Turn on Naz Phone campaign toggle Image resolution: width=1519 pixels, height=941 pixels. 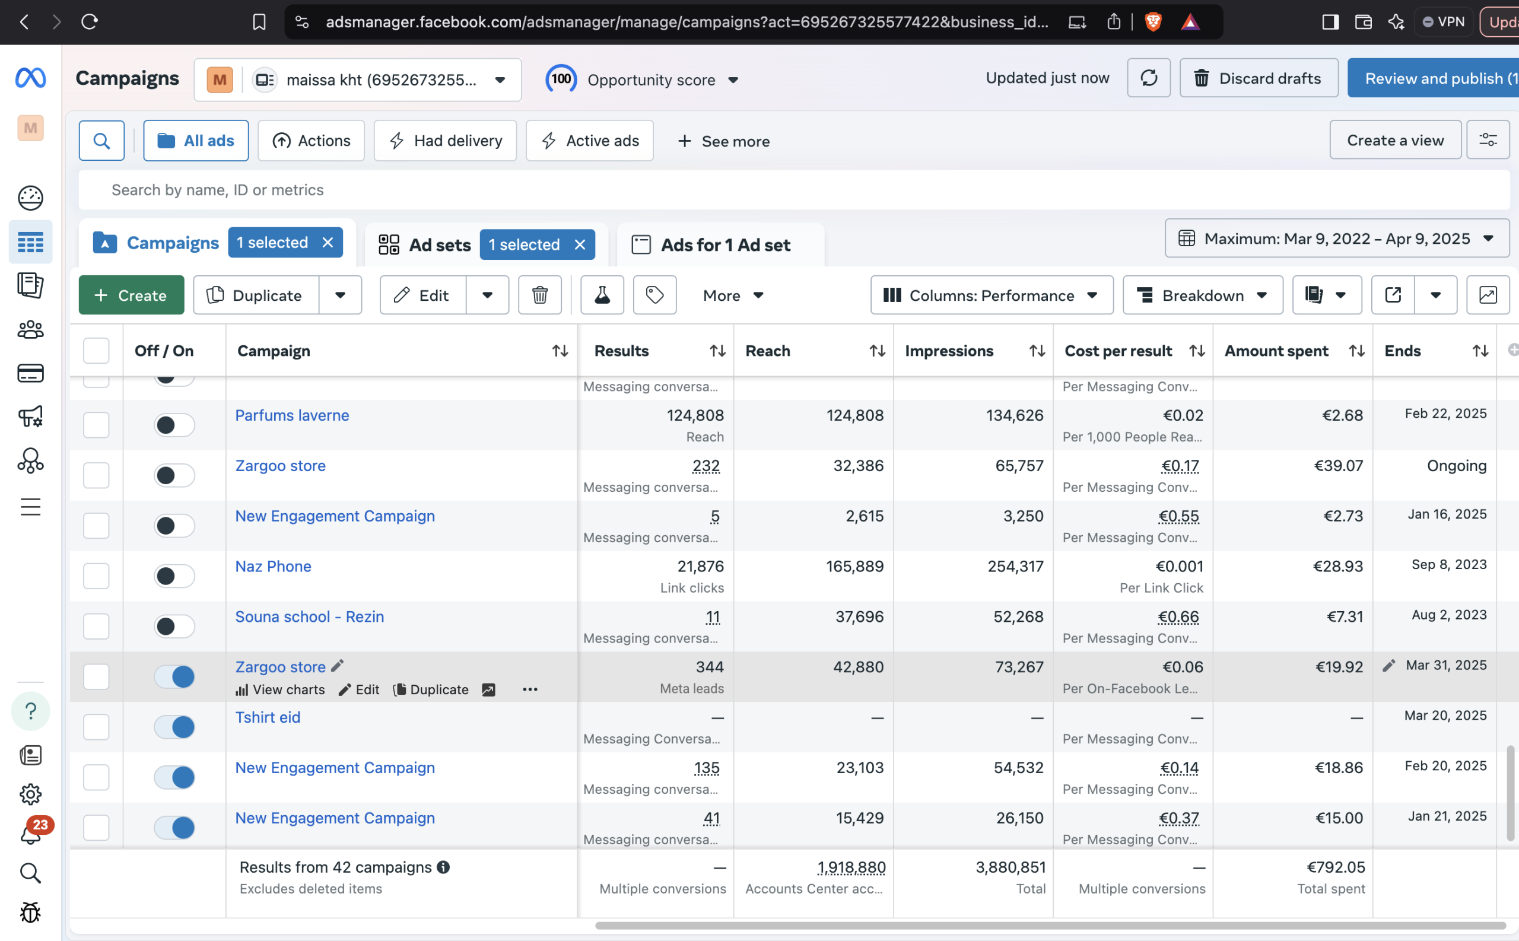[174, 576]
